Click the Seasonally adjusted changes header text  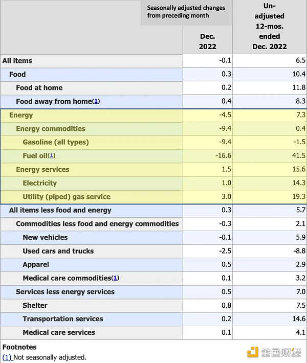pyautogui.click(x=186, y=12)
